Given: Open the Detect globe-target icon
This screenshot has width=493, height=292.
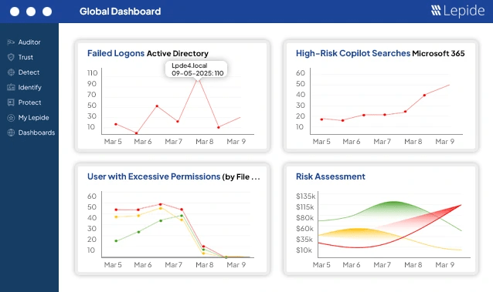Looking at the screenshot, I should pos(11,72).
